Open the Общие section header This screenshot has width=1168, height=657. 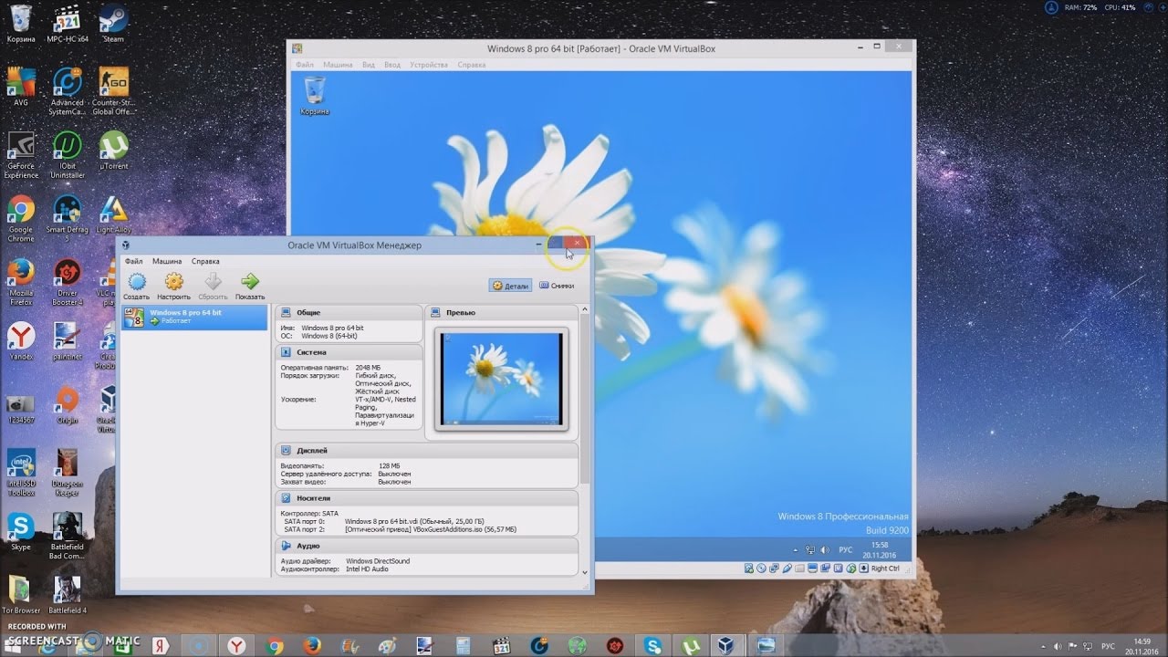[349, 312]
